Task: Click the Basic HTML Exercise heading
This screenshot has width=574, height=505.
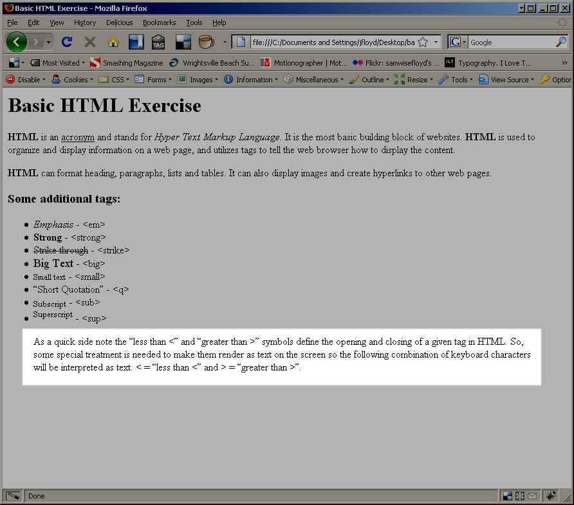Action: click(104, 106)
